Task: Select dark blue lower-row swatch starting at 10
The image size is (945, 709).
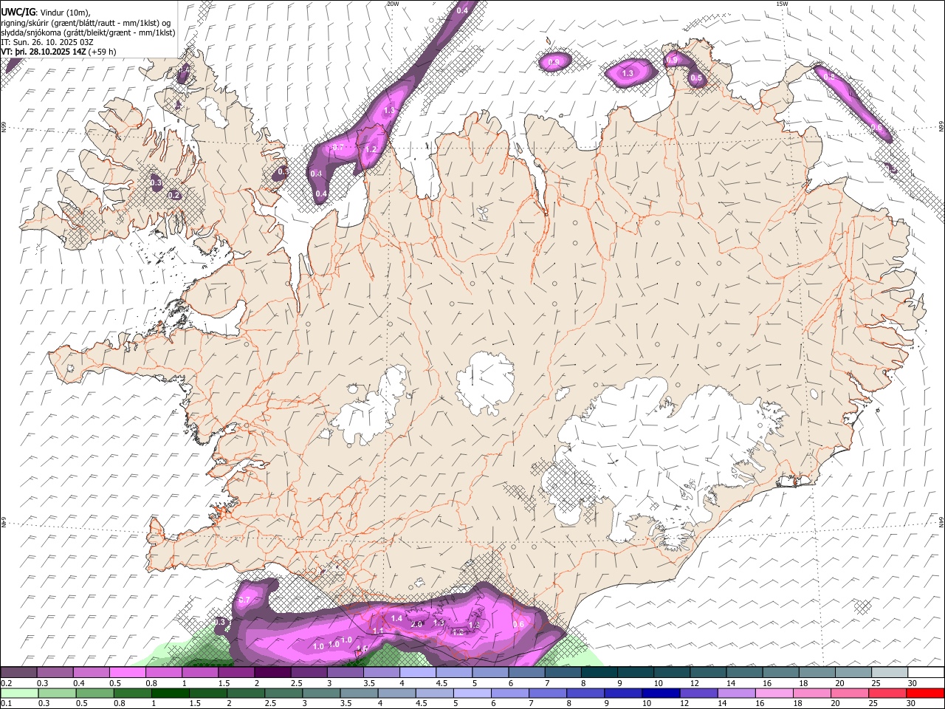Action: (x=661, y=693)
